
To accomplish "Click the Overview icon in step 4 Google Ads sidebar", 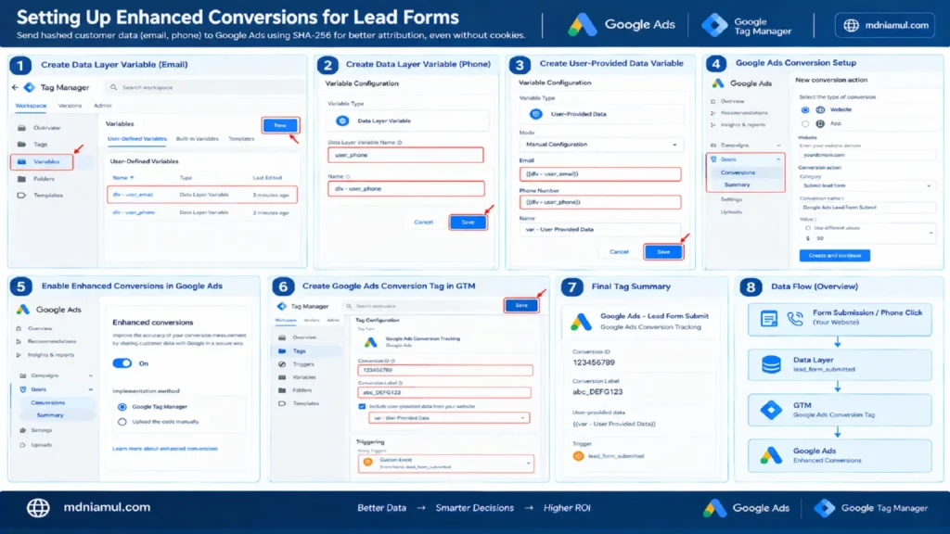I will 713,101.
